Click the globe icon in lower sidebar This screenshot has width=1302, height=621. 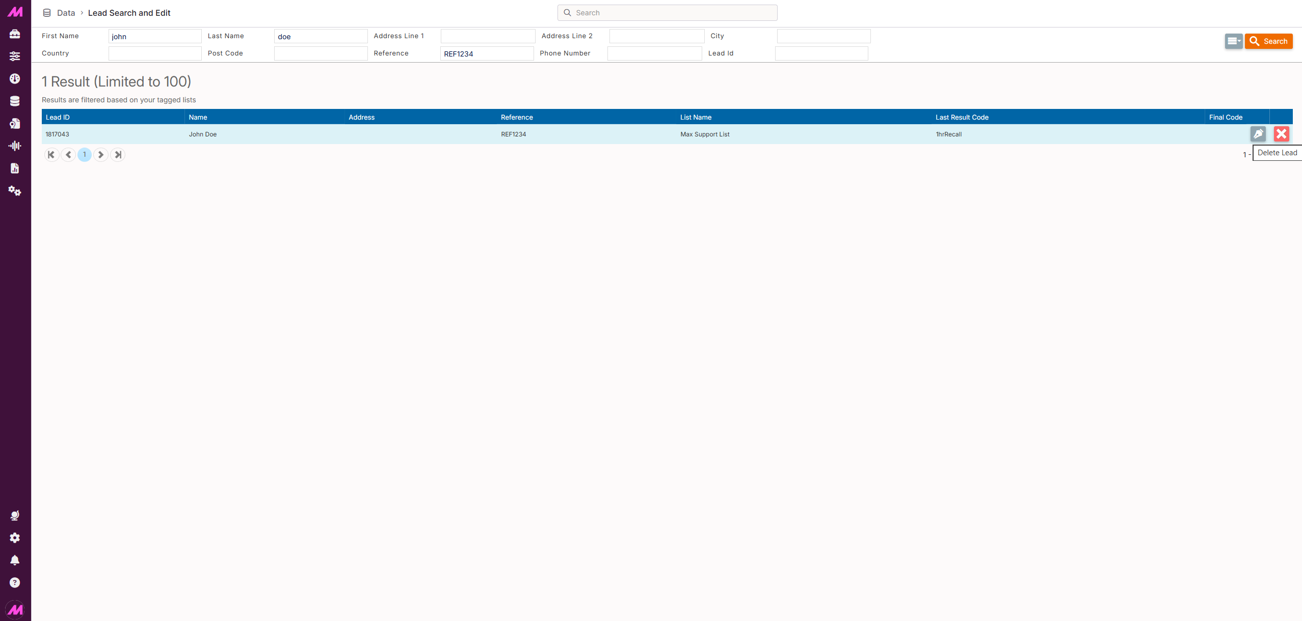15,516
